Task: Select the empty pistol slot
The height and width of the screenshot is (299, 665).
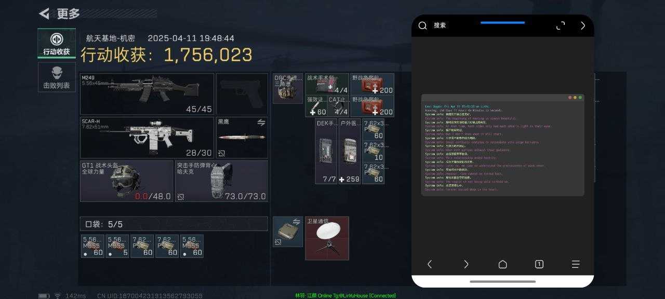Action: click(242, 94)
